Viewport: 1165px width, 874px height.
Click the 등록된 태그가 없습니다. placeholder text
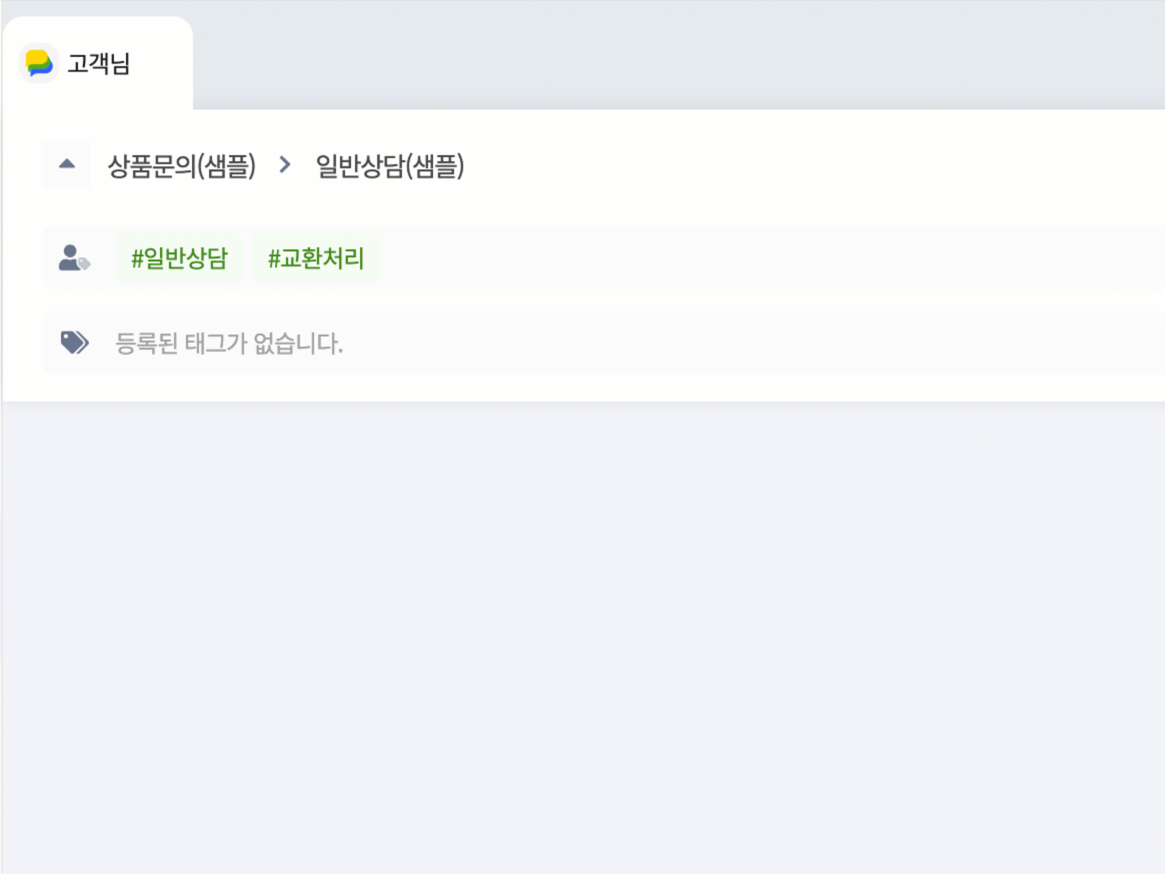[x=229, y=344]
